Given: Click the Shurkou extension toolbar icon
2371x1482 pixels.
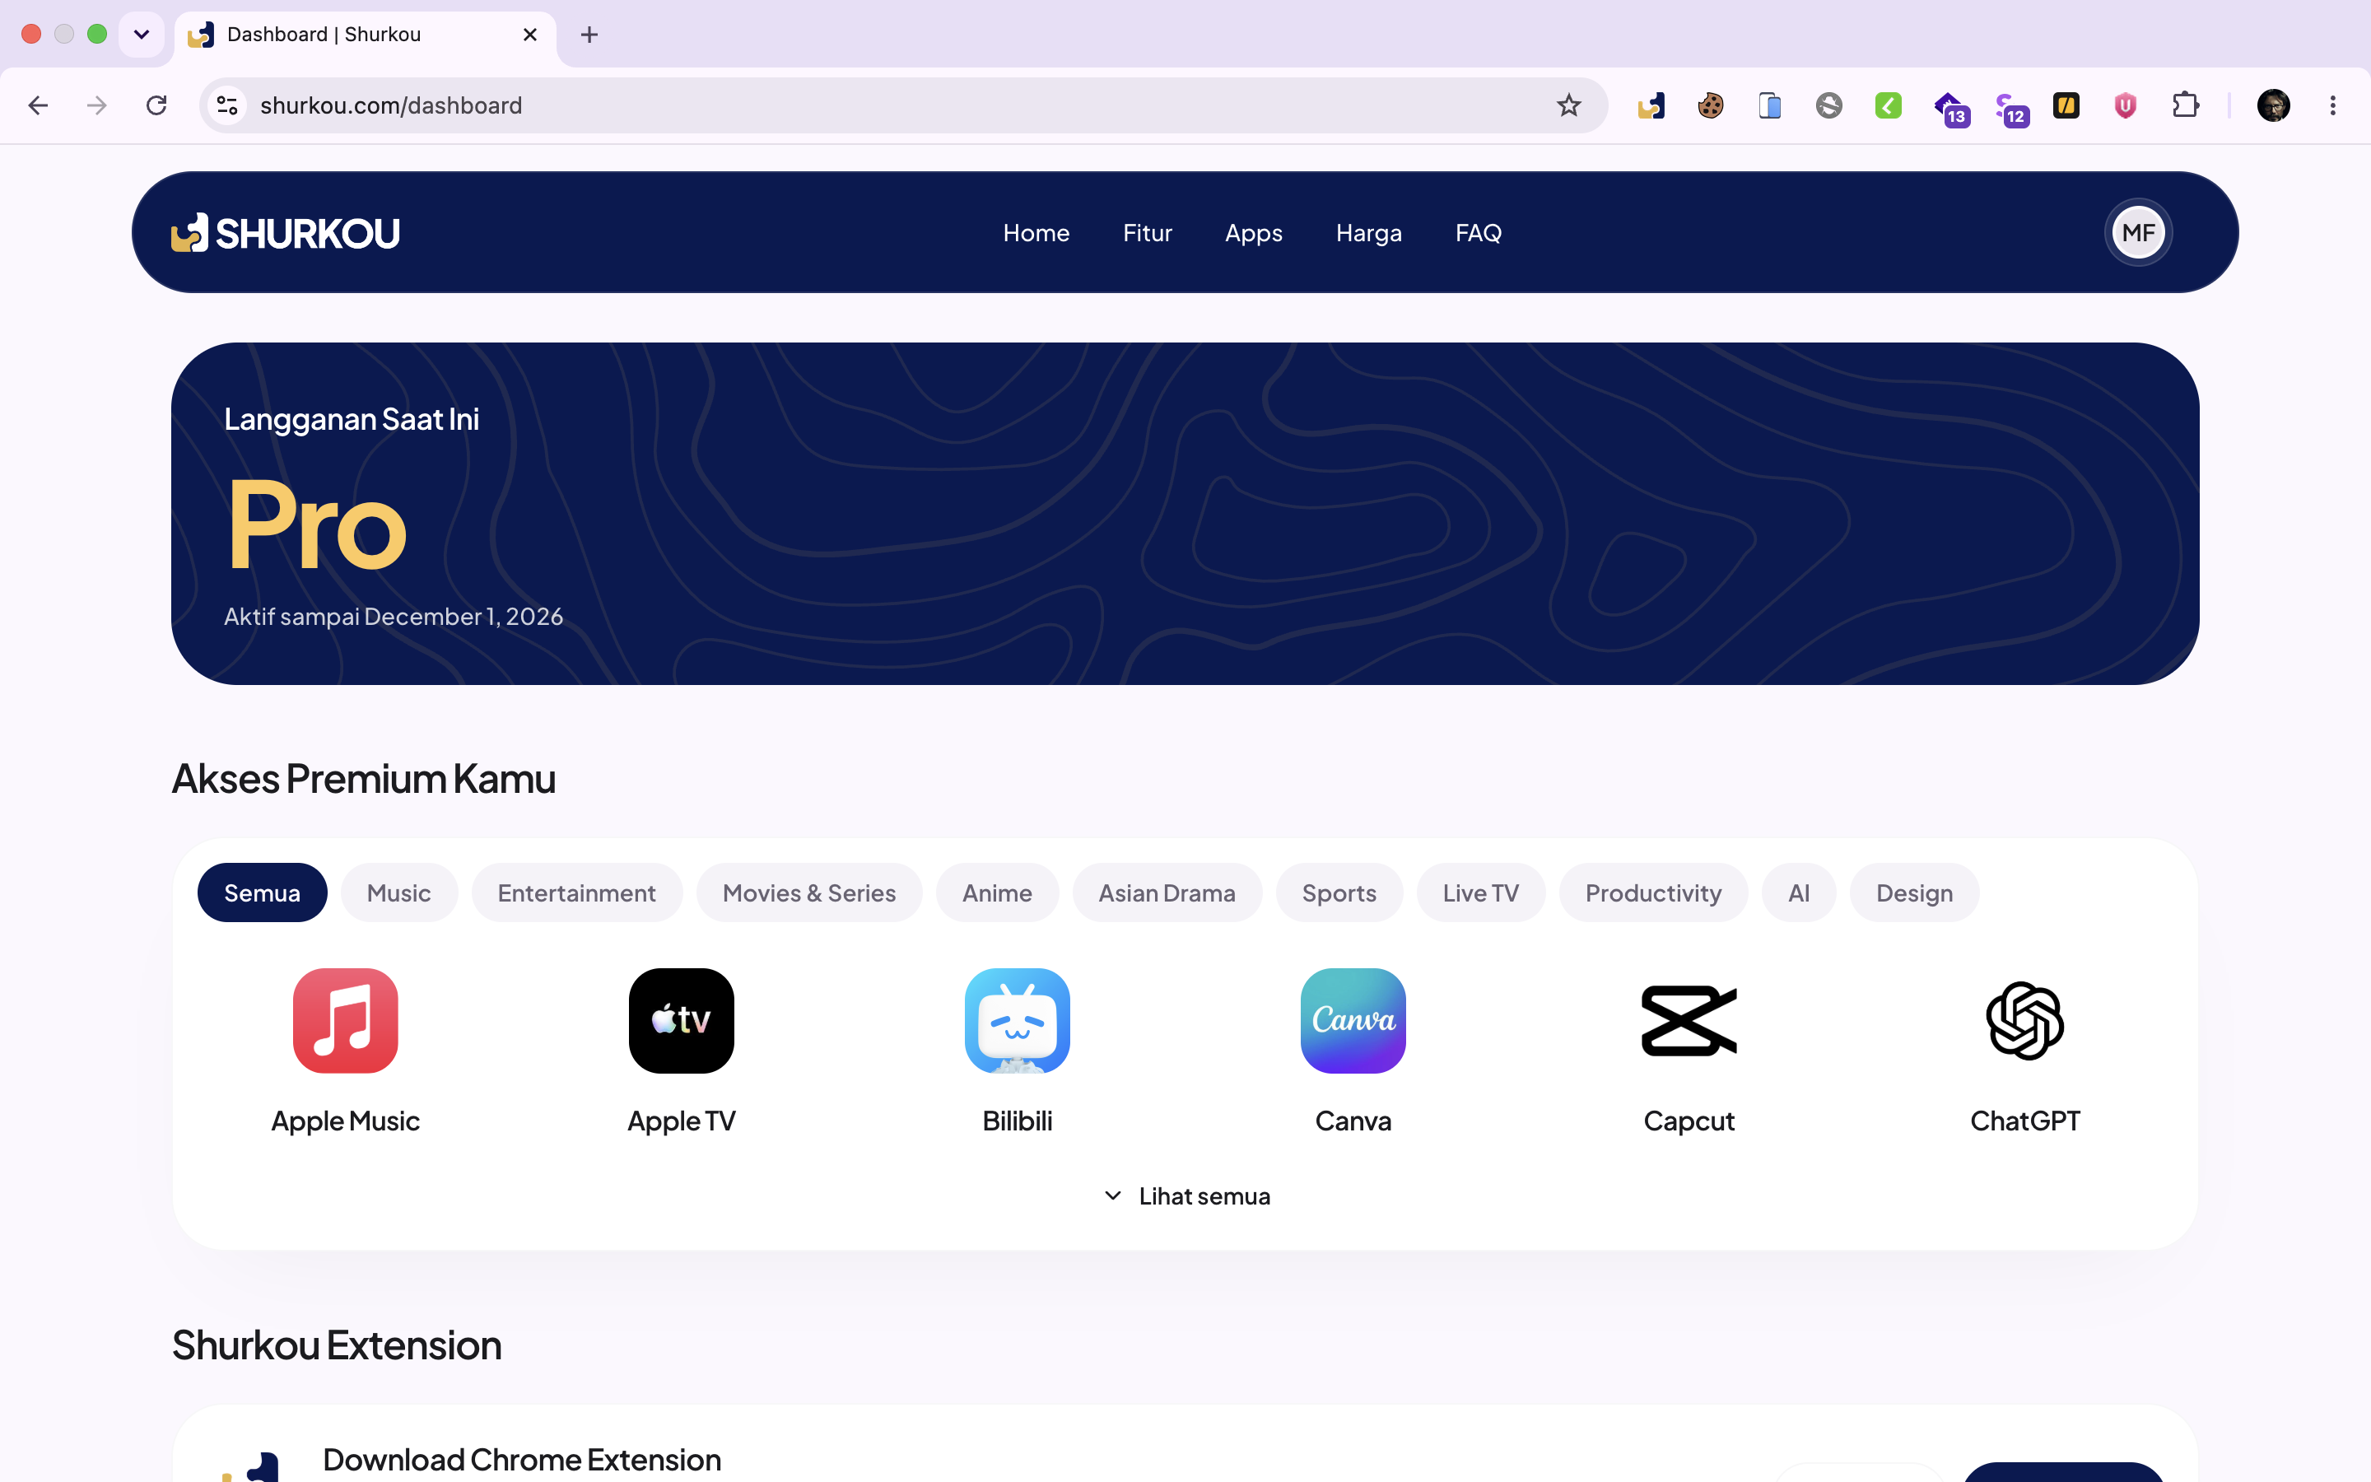Looking at the screenshot, I should pyautogui.click(x=1651, y=105).
